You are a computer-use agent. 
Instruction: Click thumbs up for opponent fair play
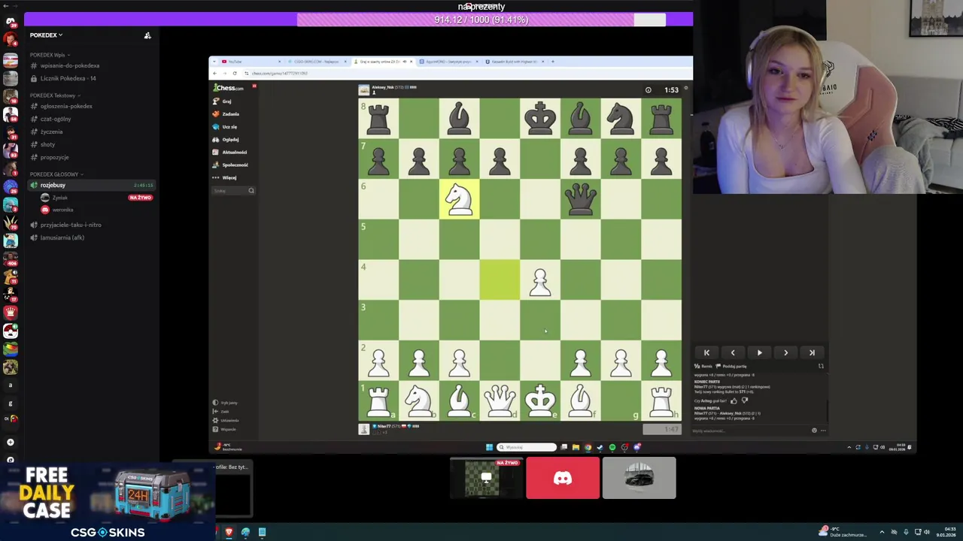(x=734, y=400)
